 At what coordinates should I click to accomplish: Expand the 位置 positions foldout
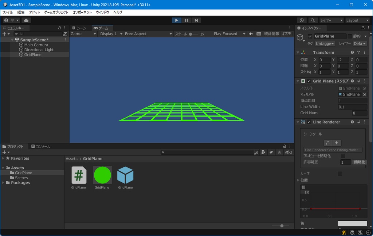coord(298,180)
